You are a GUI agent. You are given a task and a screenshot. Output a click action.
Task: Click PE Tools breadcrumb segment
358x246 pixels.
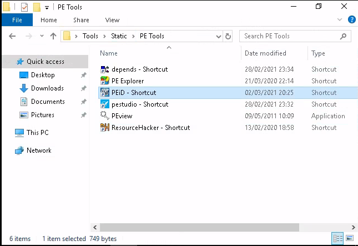point(152,36)
